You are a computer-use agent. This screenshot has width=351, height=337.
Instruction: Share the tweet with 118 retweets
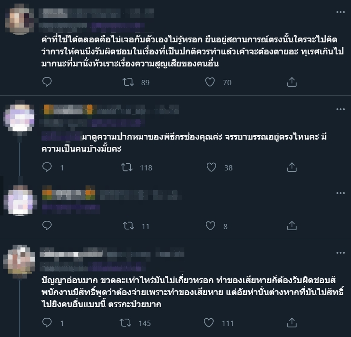(292, 167)
